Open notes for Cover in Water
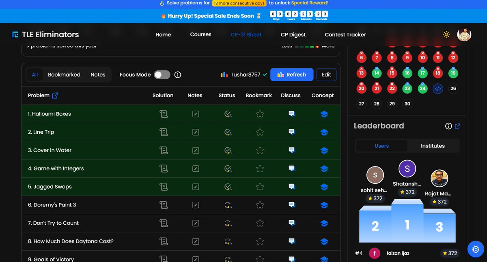Viewport: 487px width, 262px height. tap(196, 150)
